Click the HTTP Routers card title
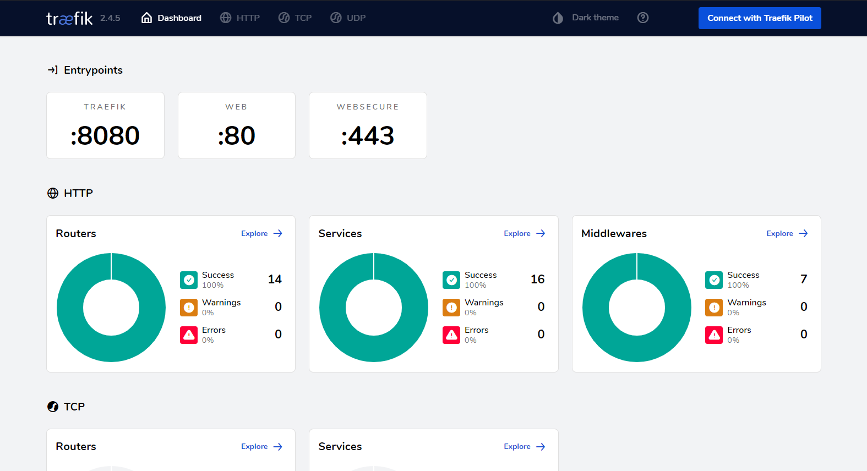Image resolution: width=867 pixels, height=471 pixels. click(76, 233)
